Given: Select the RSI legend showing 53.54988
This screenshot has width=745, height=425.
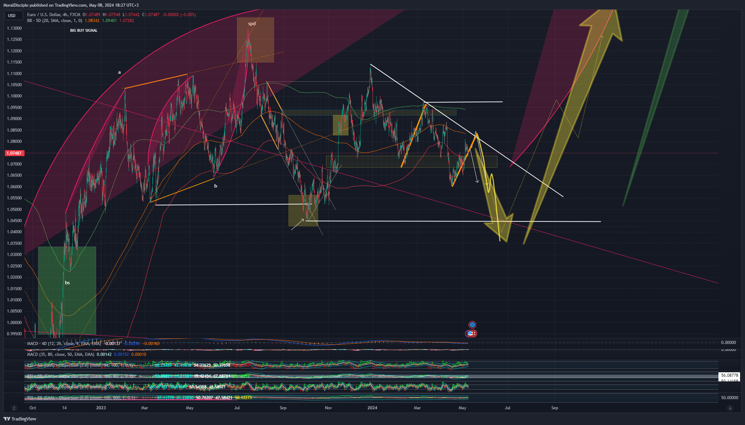Looking at the screenshot, I should click(127, 387).
